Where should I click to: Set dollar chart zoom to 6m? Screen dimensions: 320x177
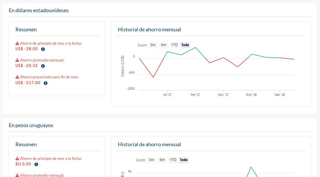(163, 45)
